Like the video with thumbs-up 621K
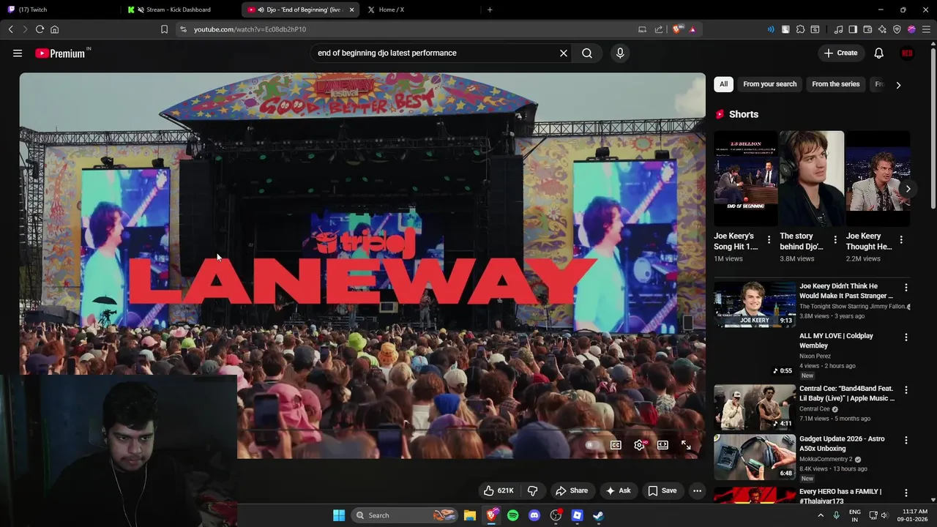937x527 pixels. click(499, 490)
